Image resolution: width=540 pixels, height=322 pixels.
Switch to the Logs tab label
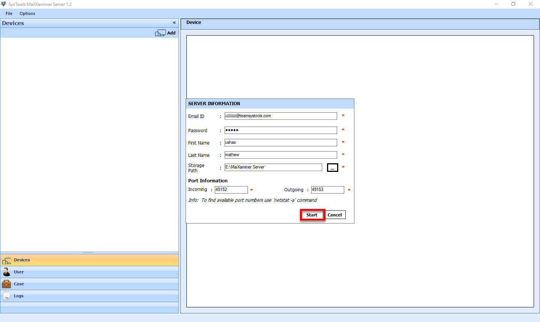tap(19, 296)
